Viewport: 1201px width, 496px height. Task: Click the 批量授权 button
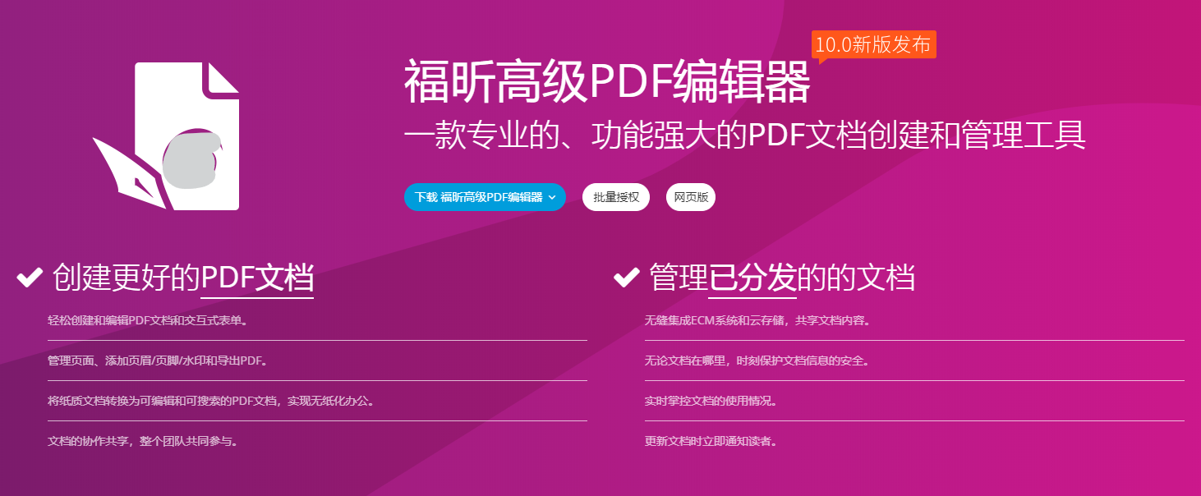615,196
